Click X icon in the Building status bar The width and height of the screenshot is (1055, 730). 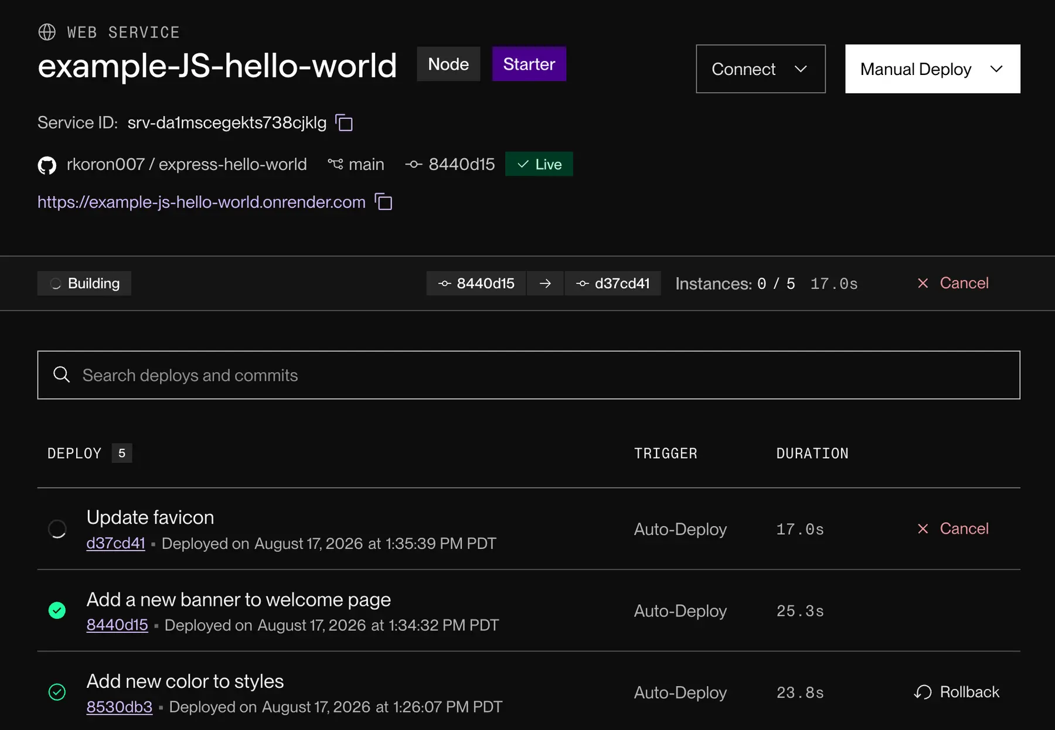tap(923, 283)
